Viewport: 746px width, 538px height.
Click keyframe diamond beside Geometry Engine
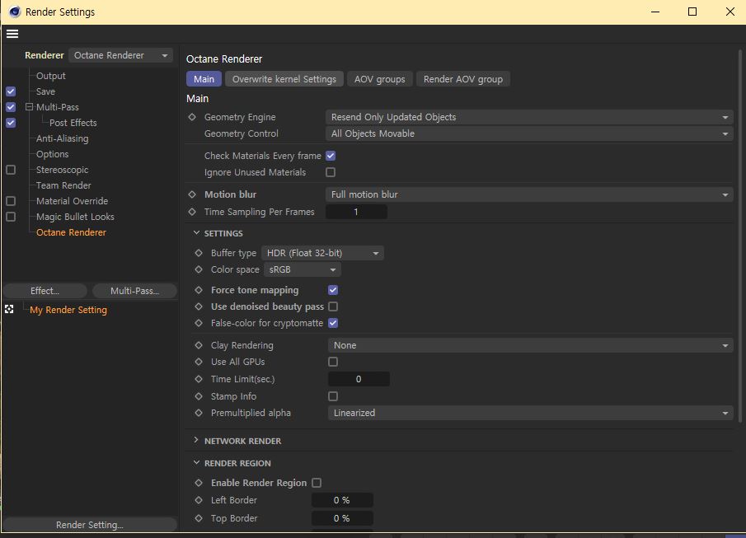(192, 117)
